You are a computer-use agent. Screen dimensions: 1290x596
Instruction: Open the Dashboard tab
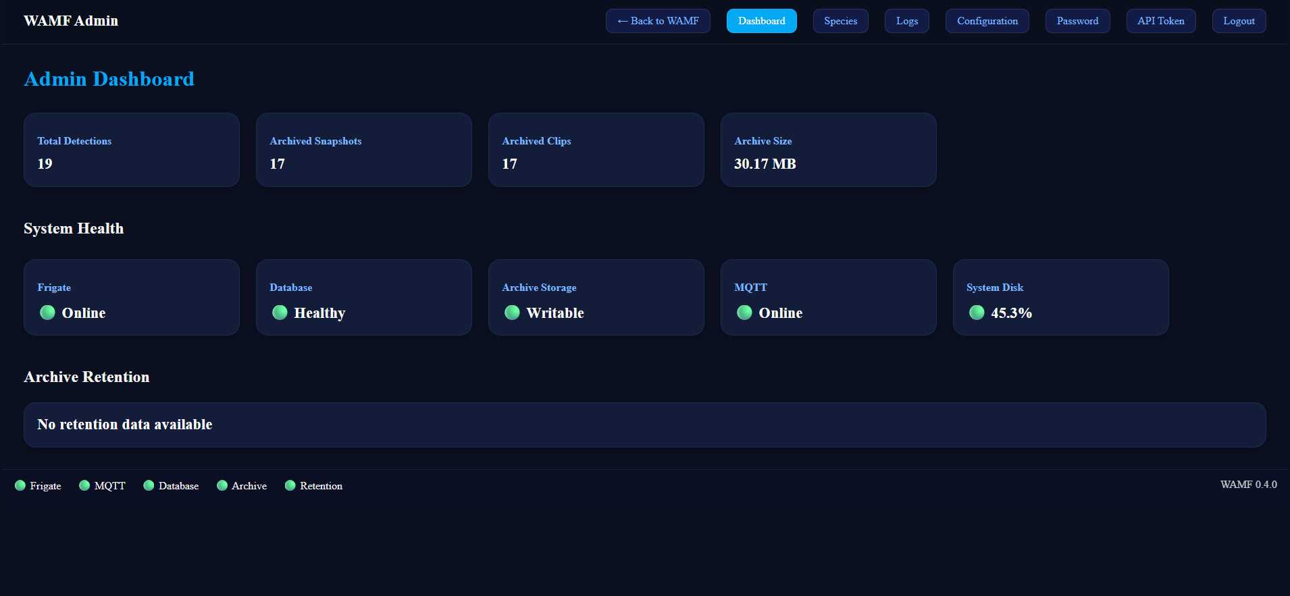(x=762, y=21)
